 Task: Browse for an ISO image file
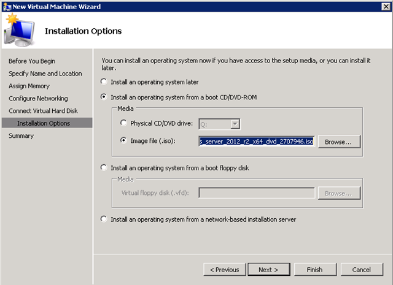[x=339, y=142]
